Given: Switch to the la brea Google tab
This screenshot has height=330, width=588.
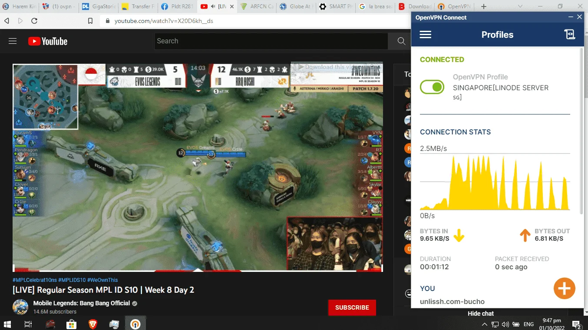Looking at the screenshot, I should pos(374,7).
